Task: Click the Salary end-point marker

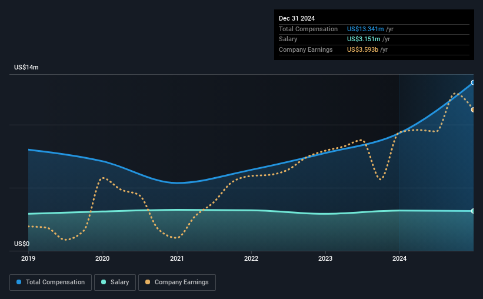Action: click(x=473, y=211)
